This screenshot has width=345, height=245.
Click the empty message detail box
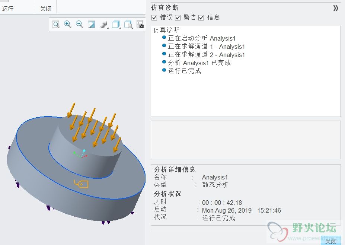coord(246,140)
